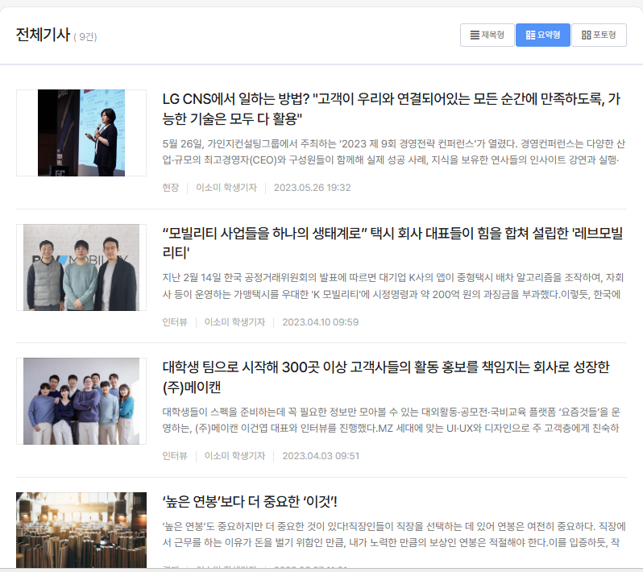Open the LG CNS에서 일하는 방법 article headline
643x572 pixels.
392,109
